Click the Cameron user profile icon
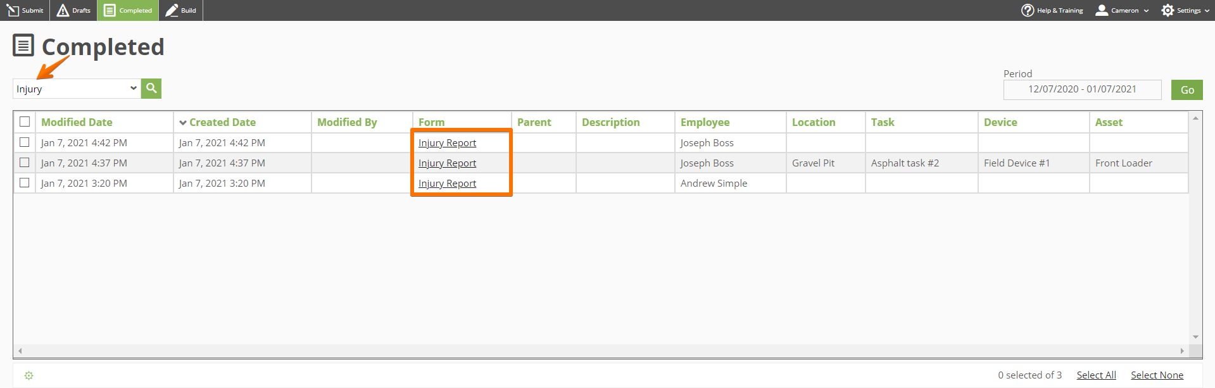This screenshot has height=388, width=1215. click(x=1102, y=10)
